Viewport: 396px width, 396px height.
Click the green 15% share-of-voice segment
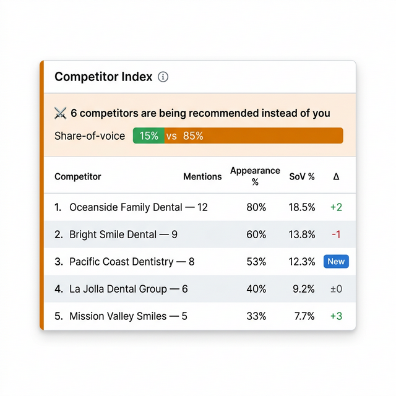coord(148,136)
